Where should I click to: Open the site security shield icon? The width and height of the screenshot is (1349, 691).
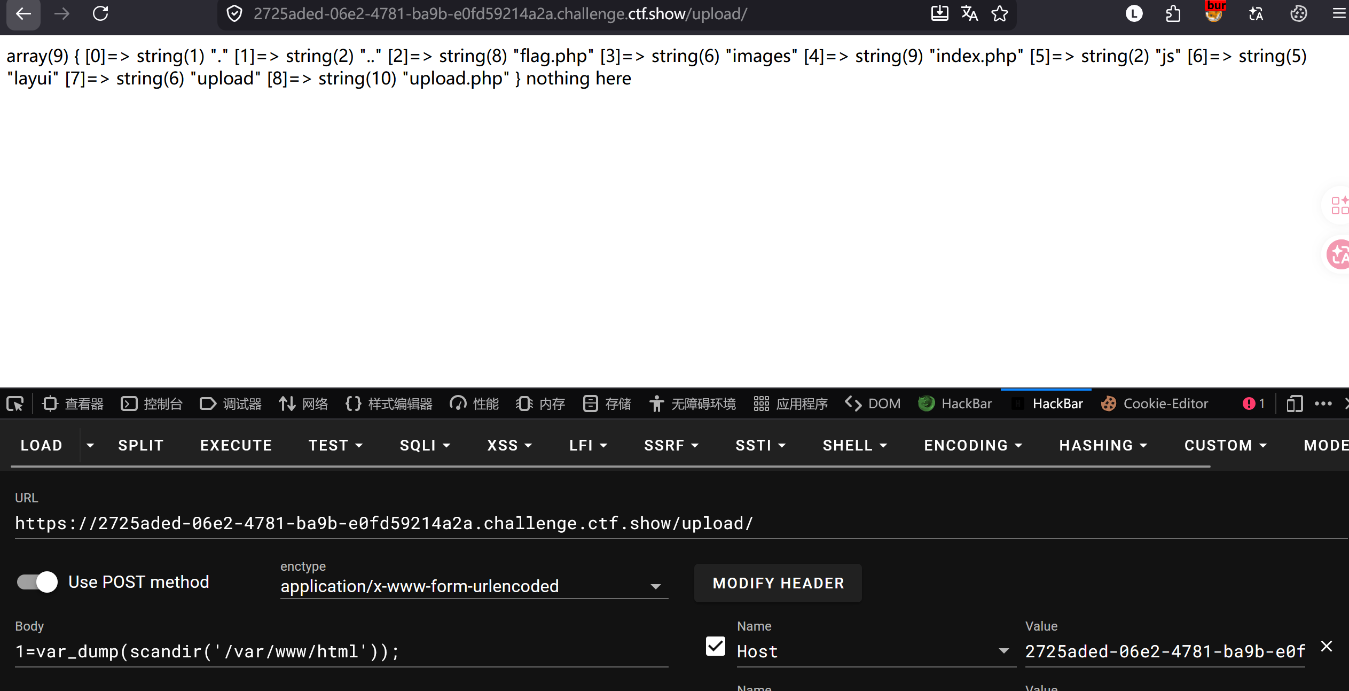coord(234,14)
